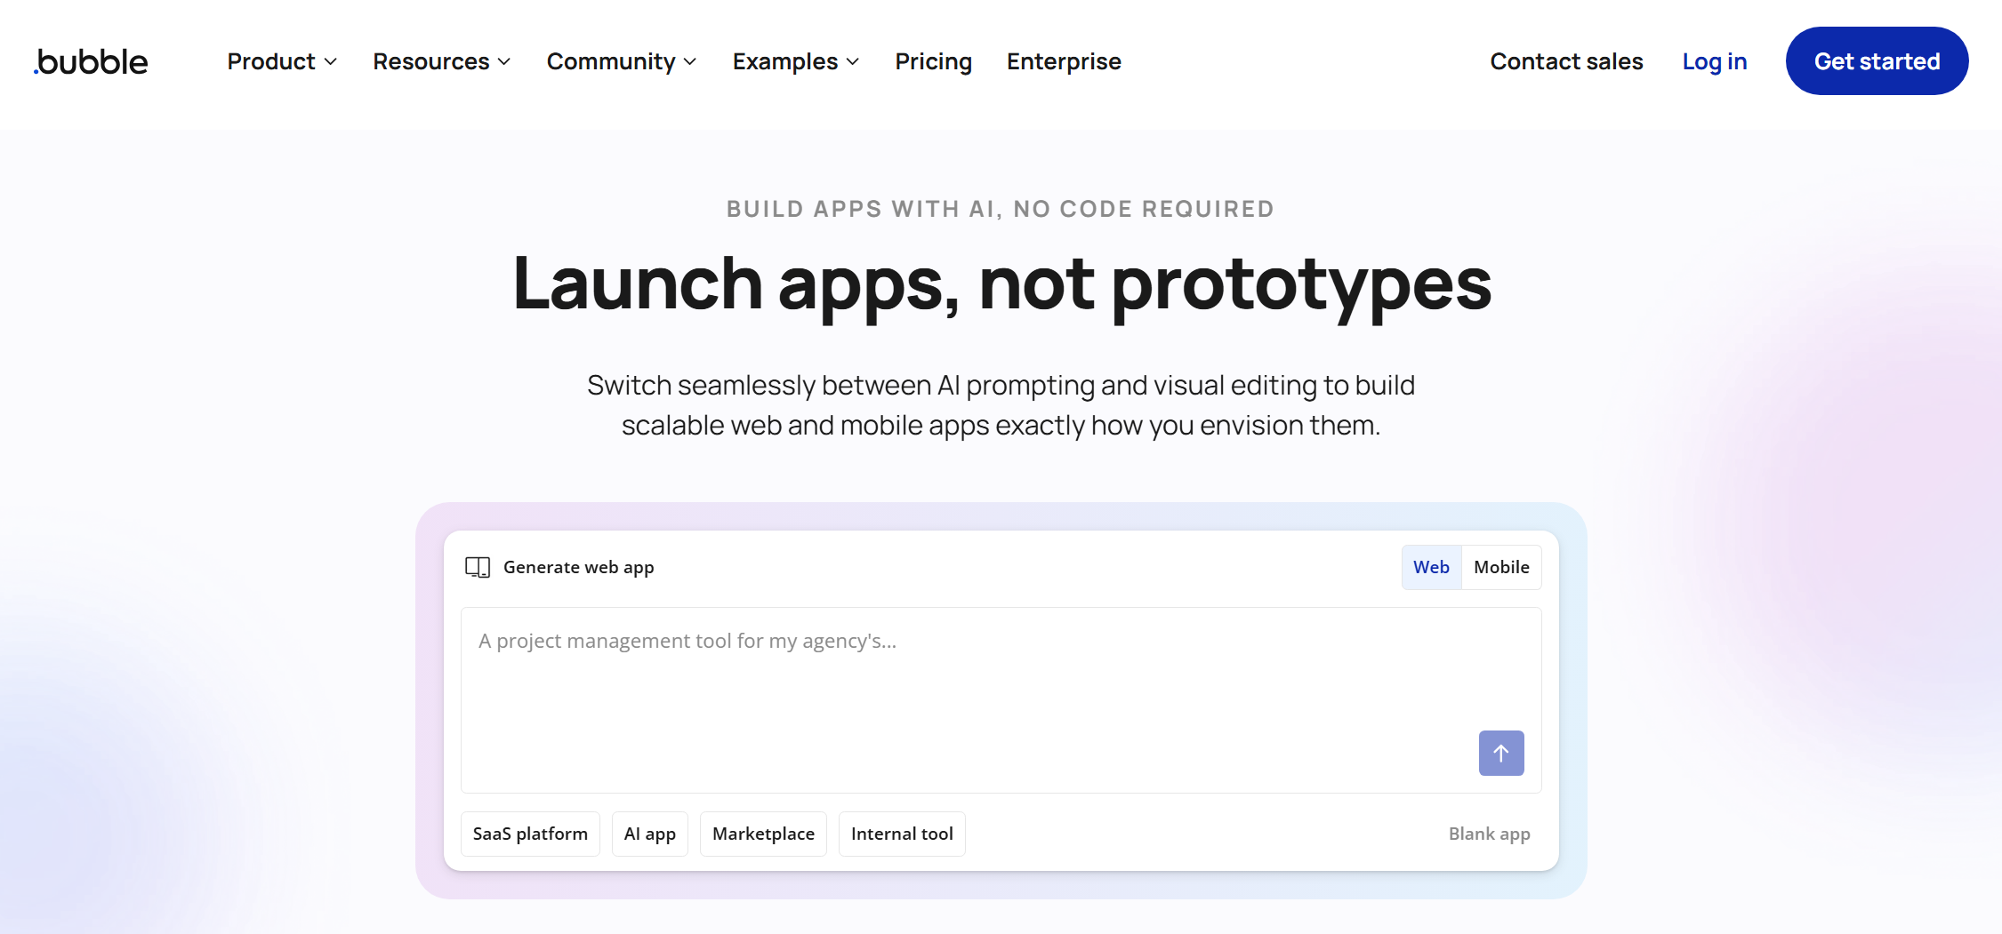Open the Log in page
This screenshot has height=934, width=2002.
pos(1715,60)
